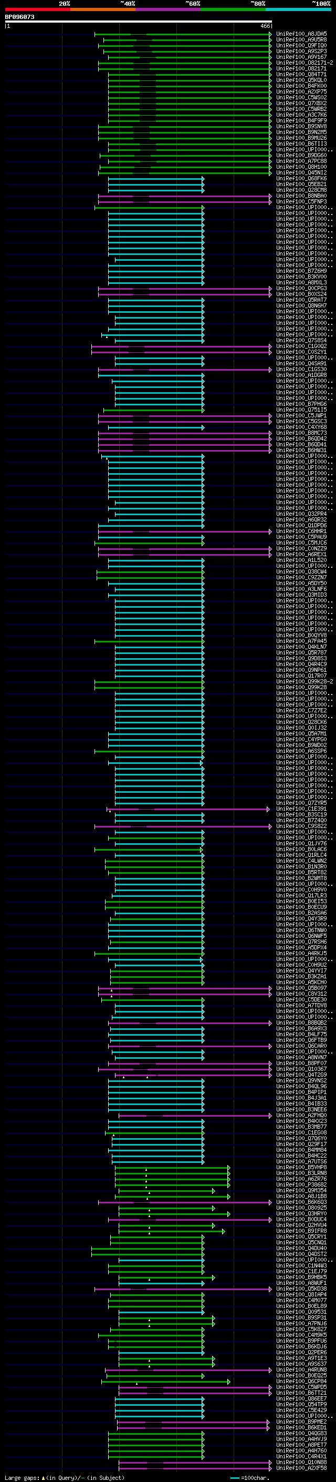Select hit label UniRef100_A4RKJ5
This screenshot has height=1482, width=336.
(x=301, y=953)
